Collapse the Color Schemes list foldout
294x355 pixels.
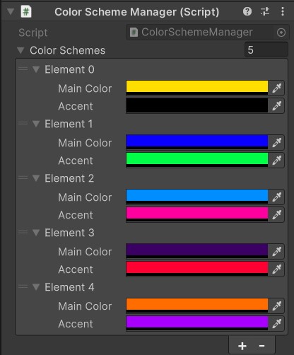tap(20, 50)
